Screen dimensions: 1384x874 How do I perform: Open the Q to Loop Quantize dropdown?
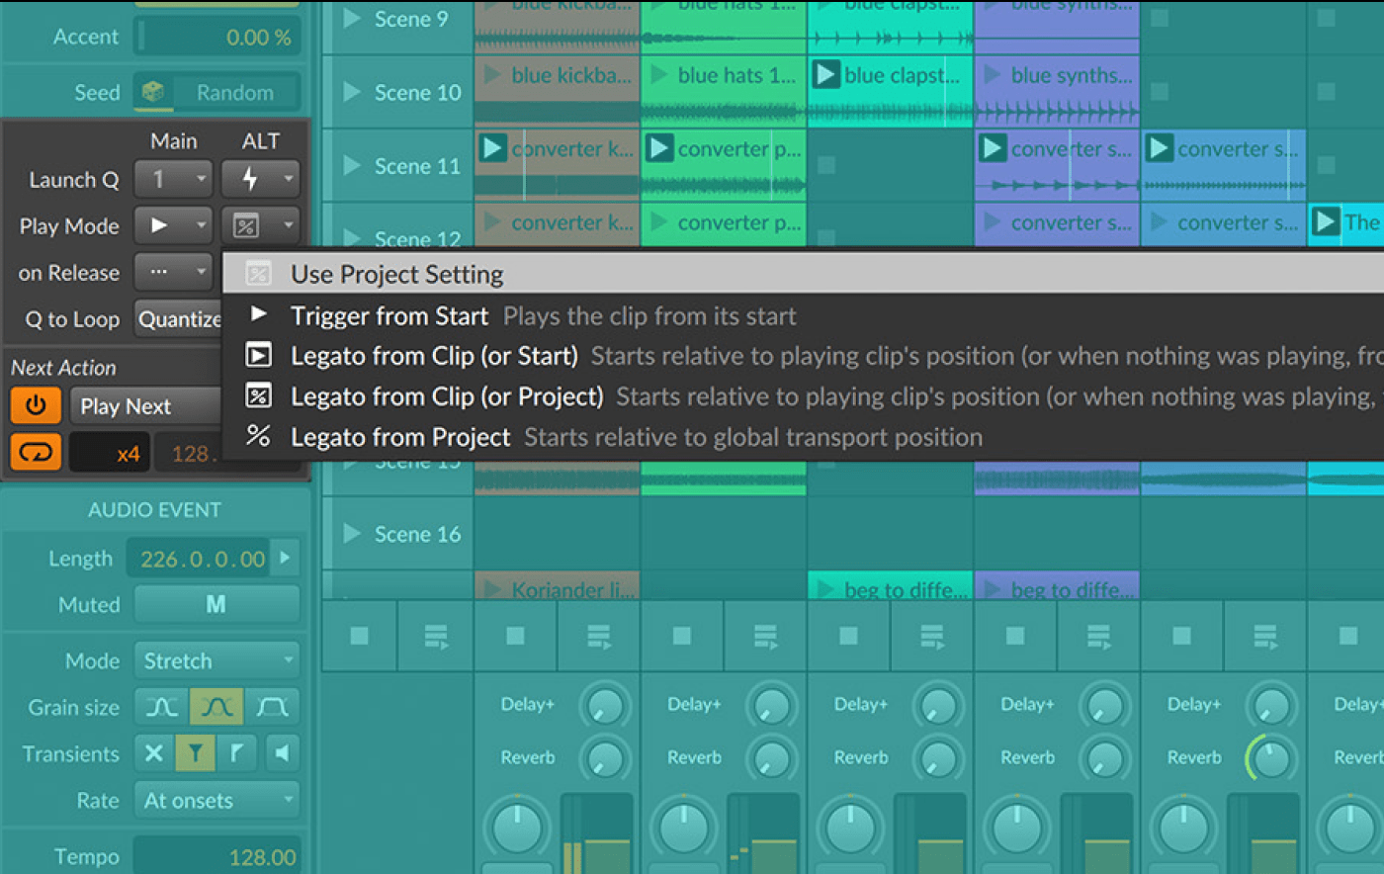179,318
